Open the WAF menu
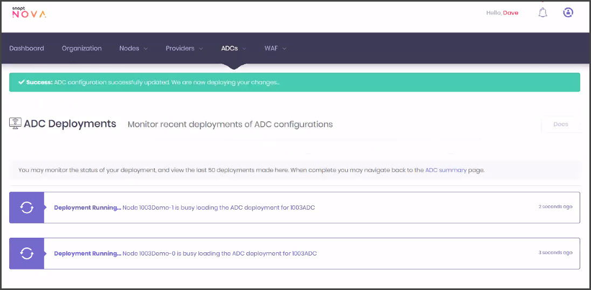The width and height of the screenshot is (591, 290). coord(276,48)
